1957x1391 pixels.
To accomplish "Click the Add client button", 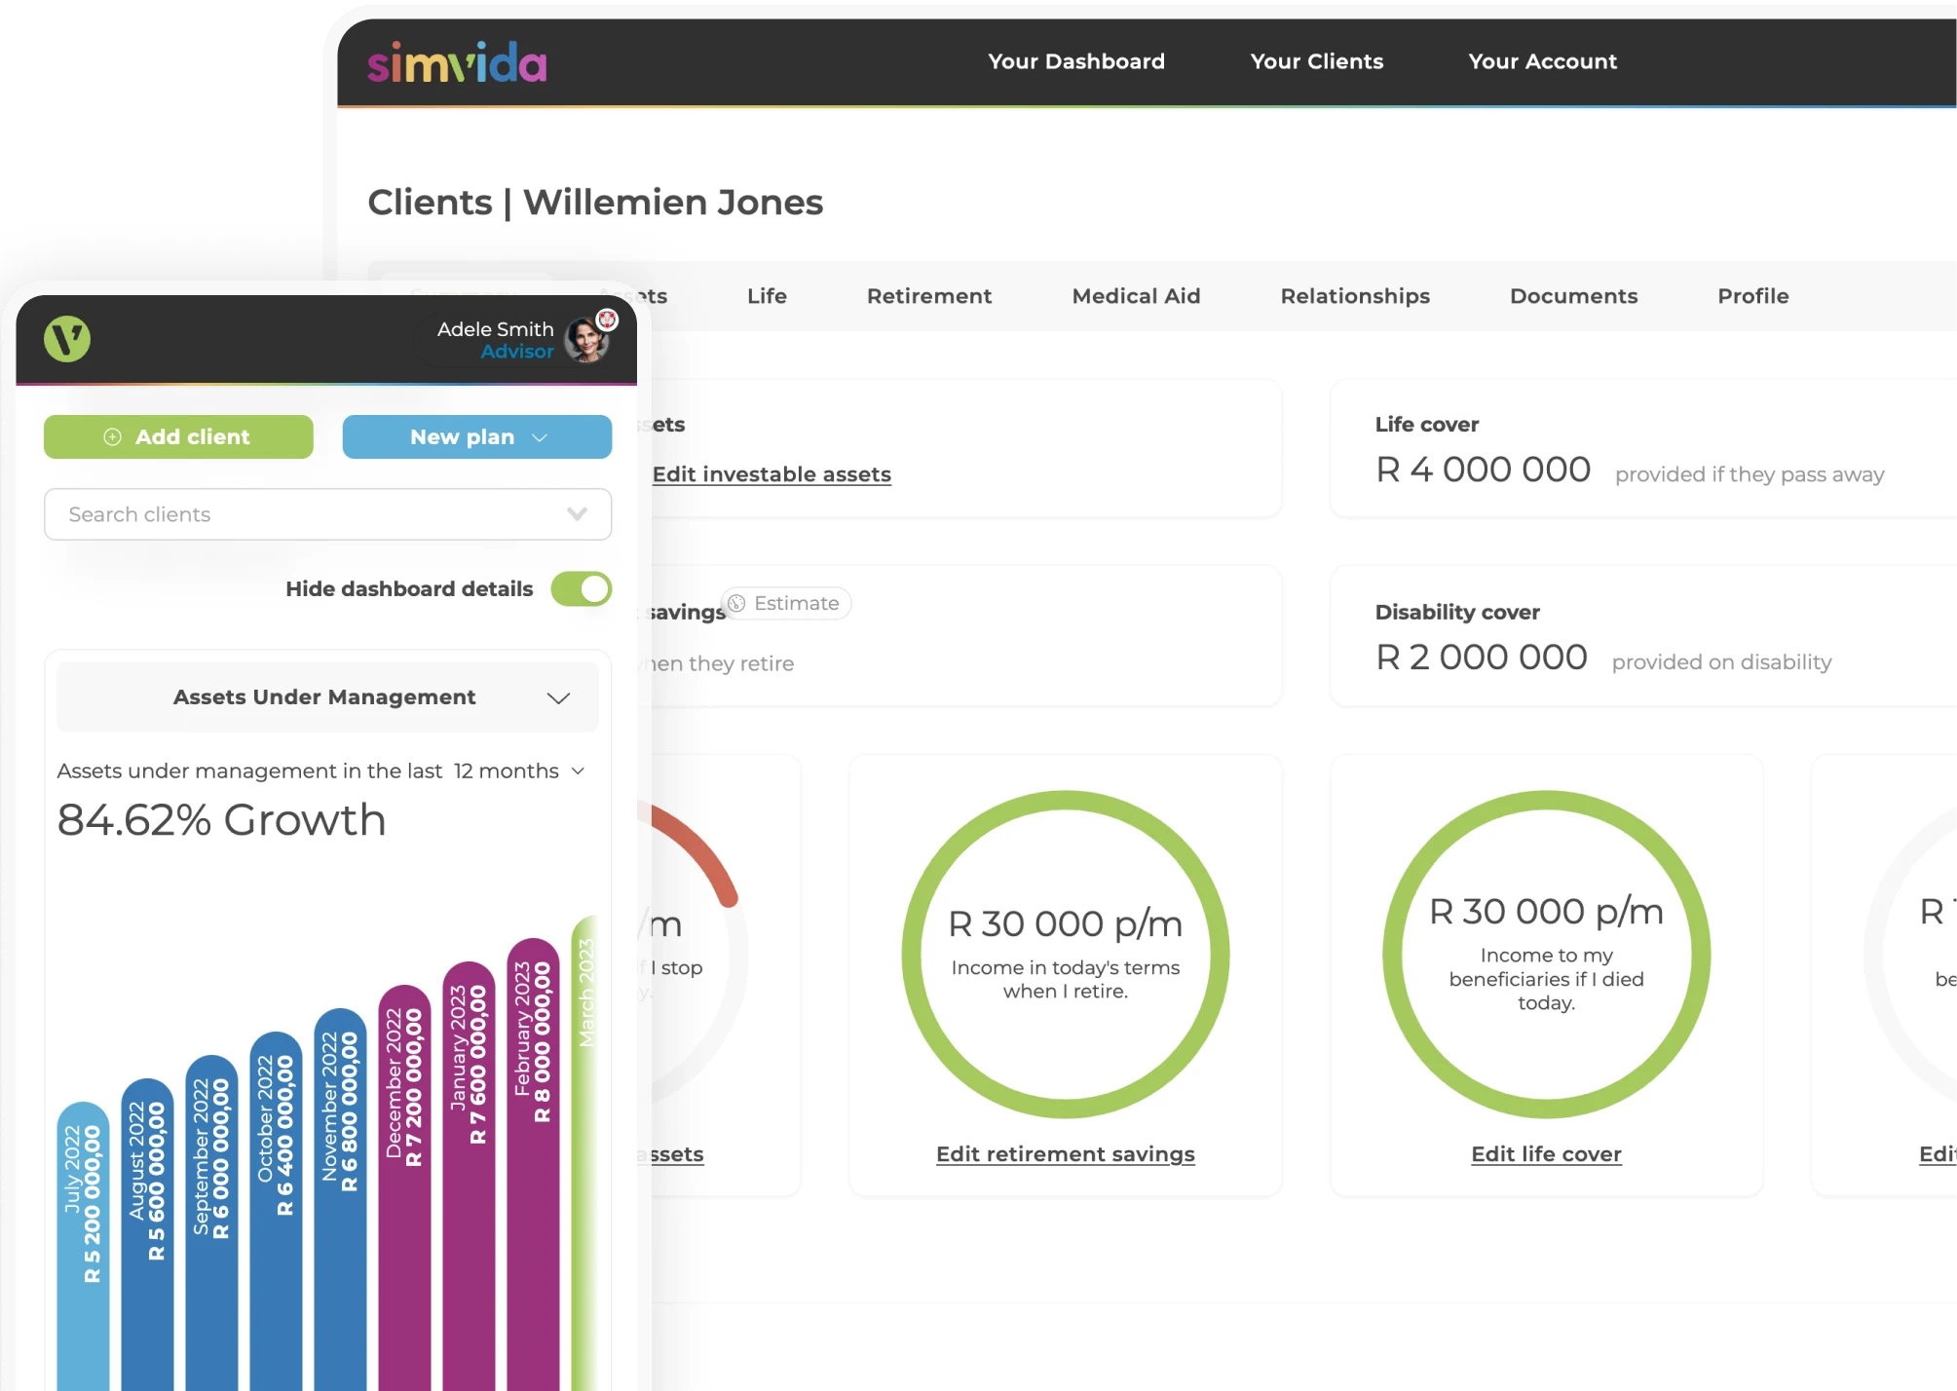I will point(178,437).
